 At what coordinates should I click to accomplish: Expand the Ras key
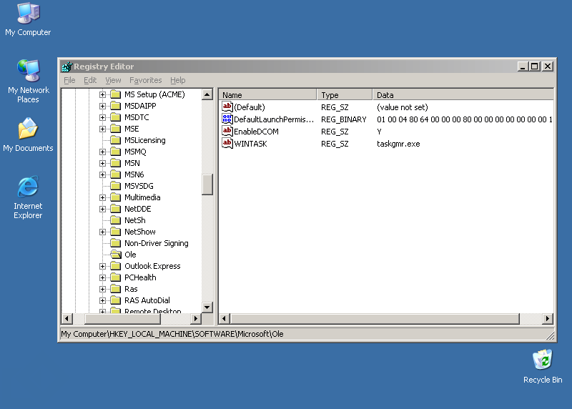click(102, 289)
